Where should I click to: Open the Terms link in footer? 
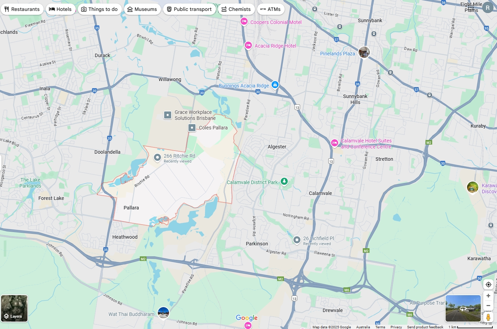click(380, 327)
